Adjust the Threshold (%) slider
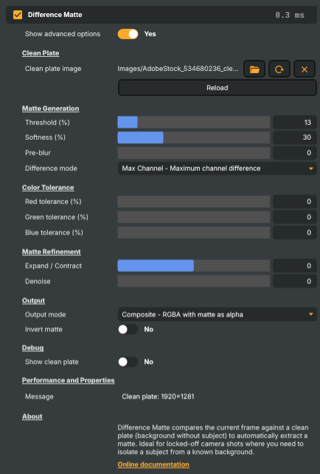320x474 pixels. coord(194,123)
